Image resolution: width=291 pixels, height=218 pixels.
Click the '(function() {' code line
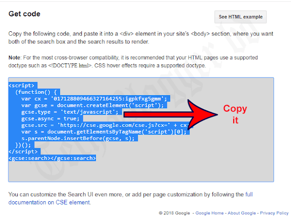tap(36, 92)
